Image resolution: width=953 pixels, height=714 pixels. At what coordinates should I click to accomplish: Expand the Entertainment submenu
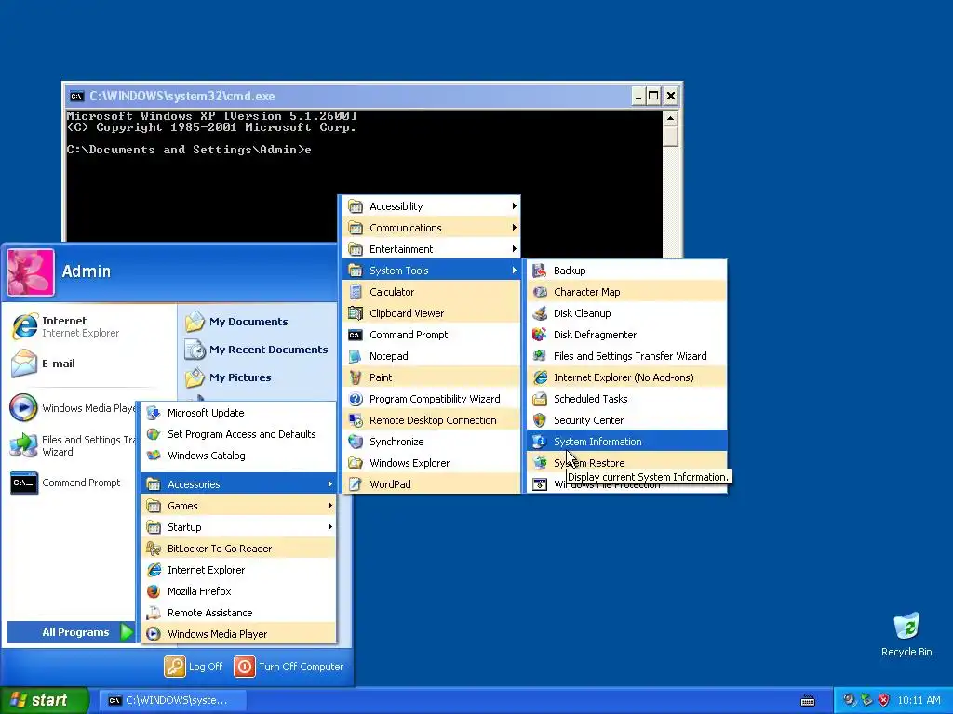432,249
